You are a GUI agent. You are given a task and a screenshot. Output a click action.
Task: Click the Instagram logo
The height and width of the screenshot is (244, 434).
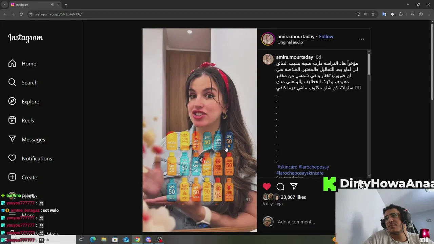(x=25, y=38)
